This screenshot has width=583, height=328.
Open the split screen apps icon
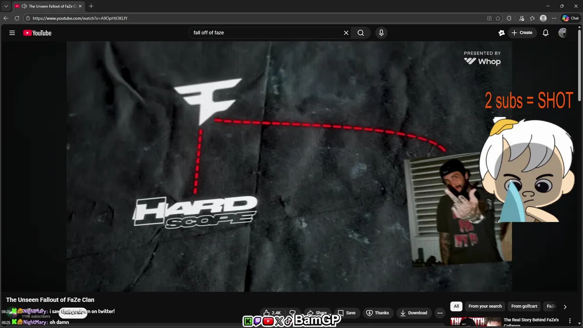[489, 18]
